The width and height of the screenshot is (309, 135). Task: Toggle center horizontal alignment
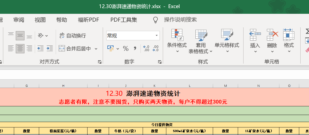pyautogui.click(x=20, y=49)
